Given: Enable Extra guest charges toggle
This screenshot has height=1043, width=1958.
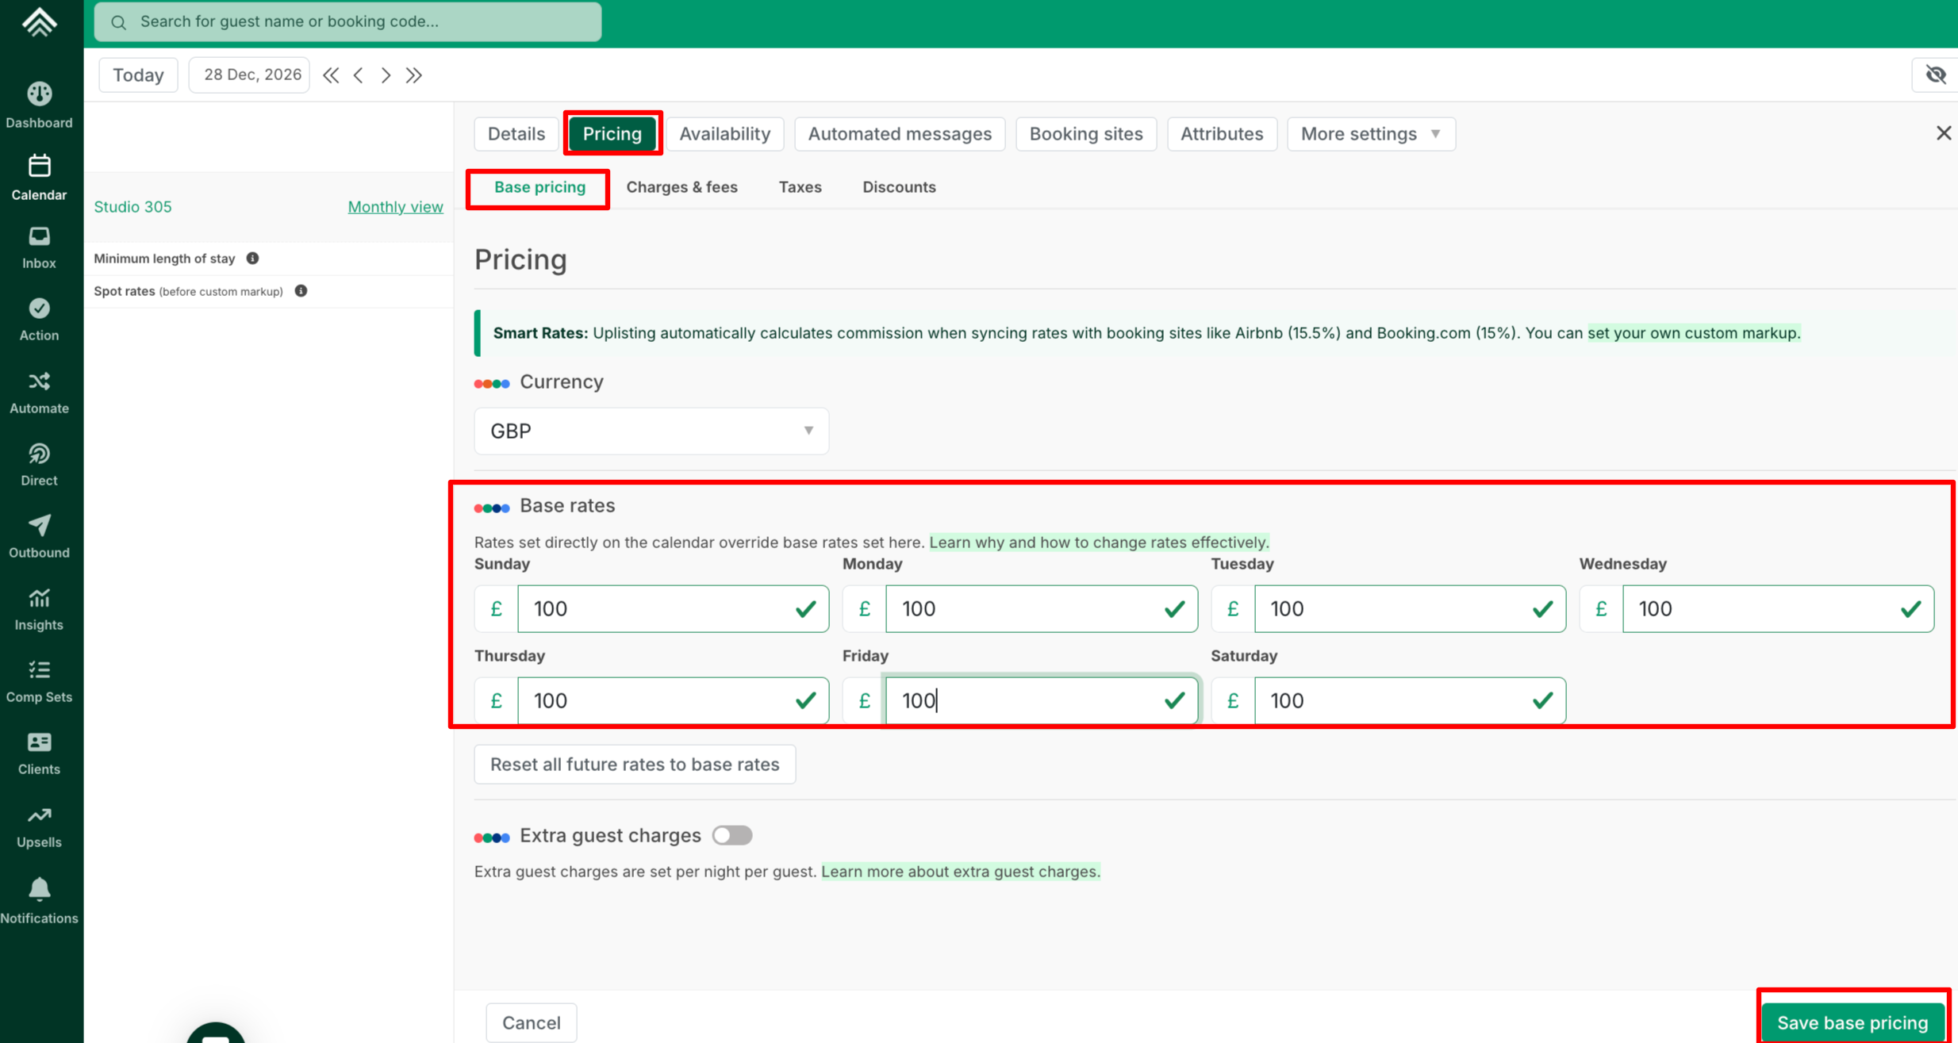Looking at the screenshot, I should [731, 835].
